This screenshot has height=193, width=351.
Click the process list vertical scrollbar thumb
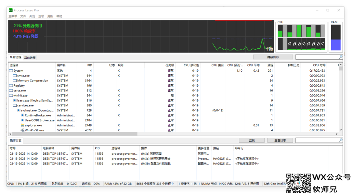tap(341, 68)
